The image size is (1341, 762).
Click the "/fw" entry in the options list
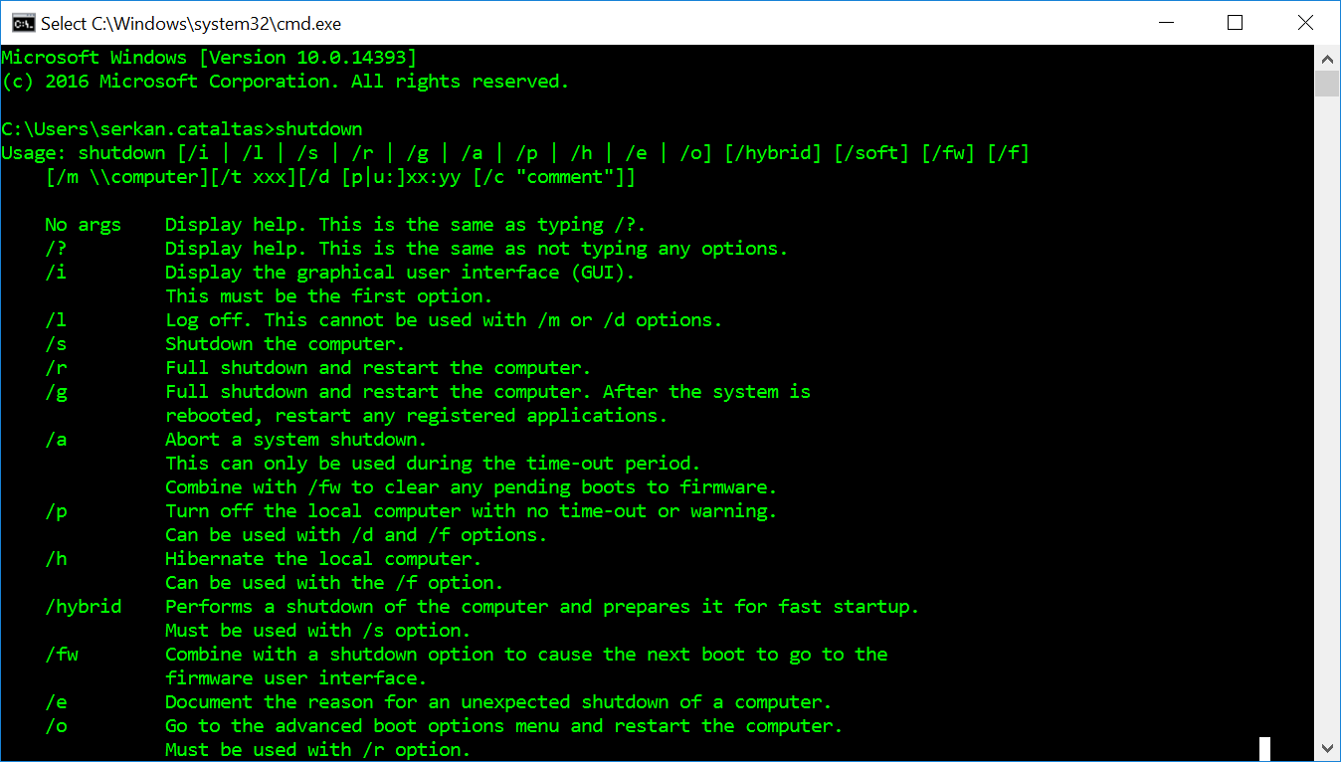pyautogui.click(x=62, y=655)
